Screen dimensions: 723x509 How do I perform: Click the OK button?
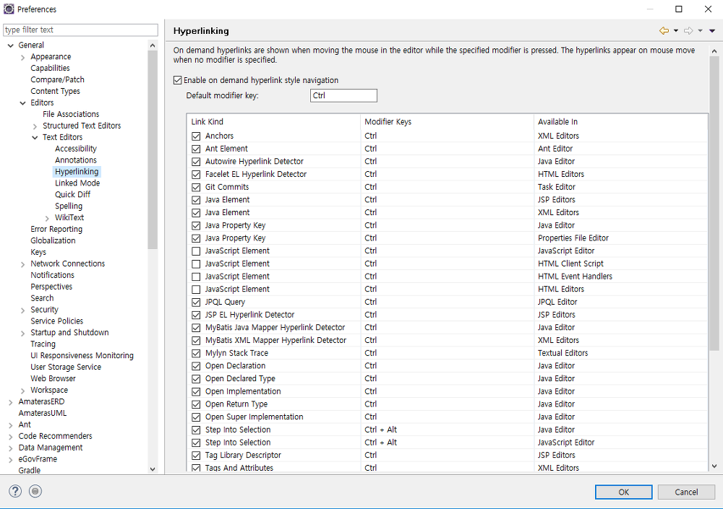point(623,492)
